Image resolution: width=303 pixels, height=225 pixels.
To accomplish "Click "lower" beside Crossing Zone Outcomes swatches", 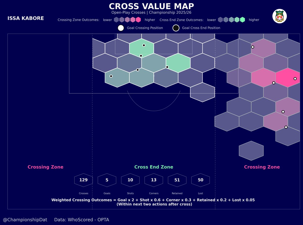I will pyautogui.click(x=107, y=20).
